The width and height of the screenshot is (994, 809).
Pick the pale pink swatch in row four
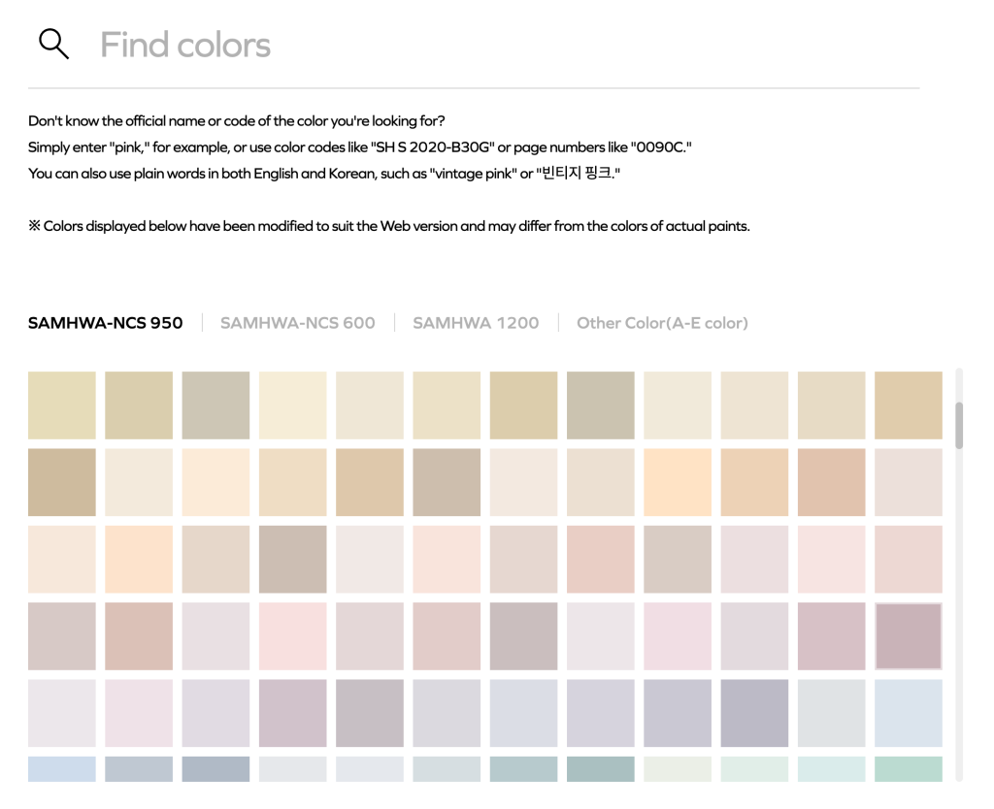292,635
